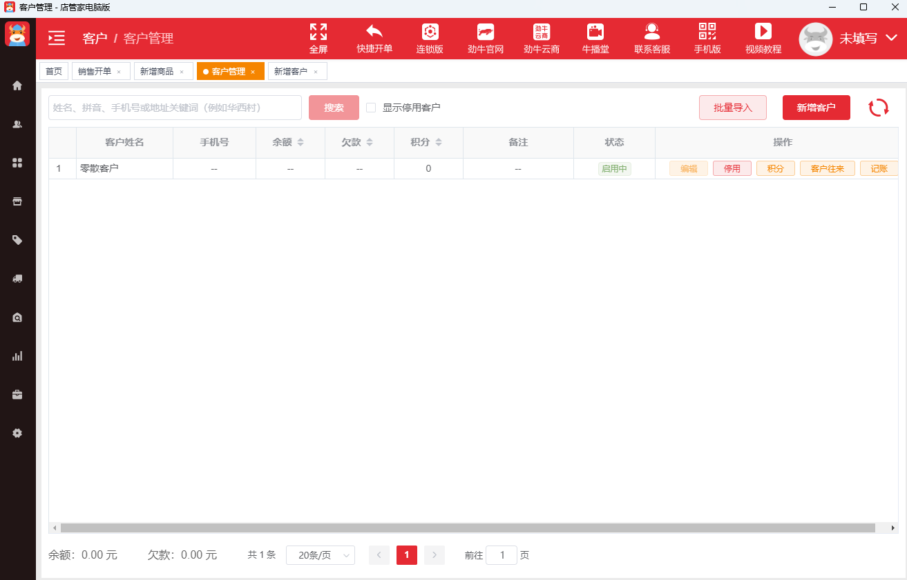Viewport: 907px width, 580px height.
Task: Click the 联系客服 customer service icon
Action: tap(652, 32)
